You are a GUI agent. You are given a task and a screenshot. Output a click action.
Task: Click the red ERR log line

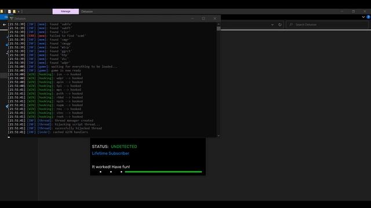pos(46,36)
